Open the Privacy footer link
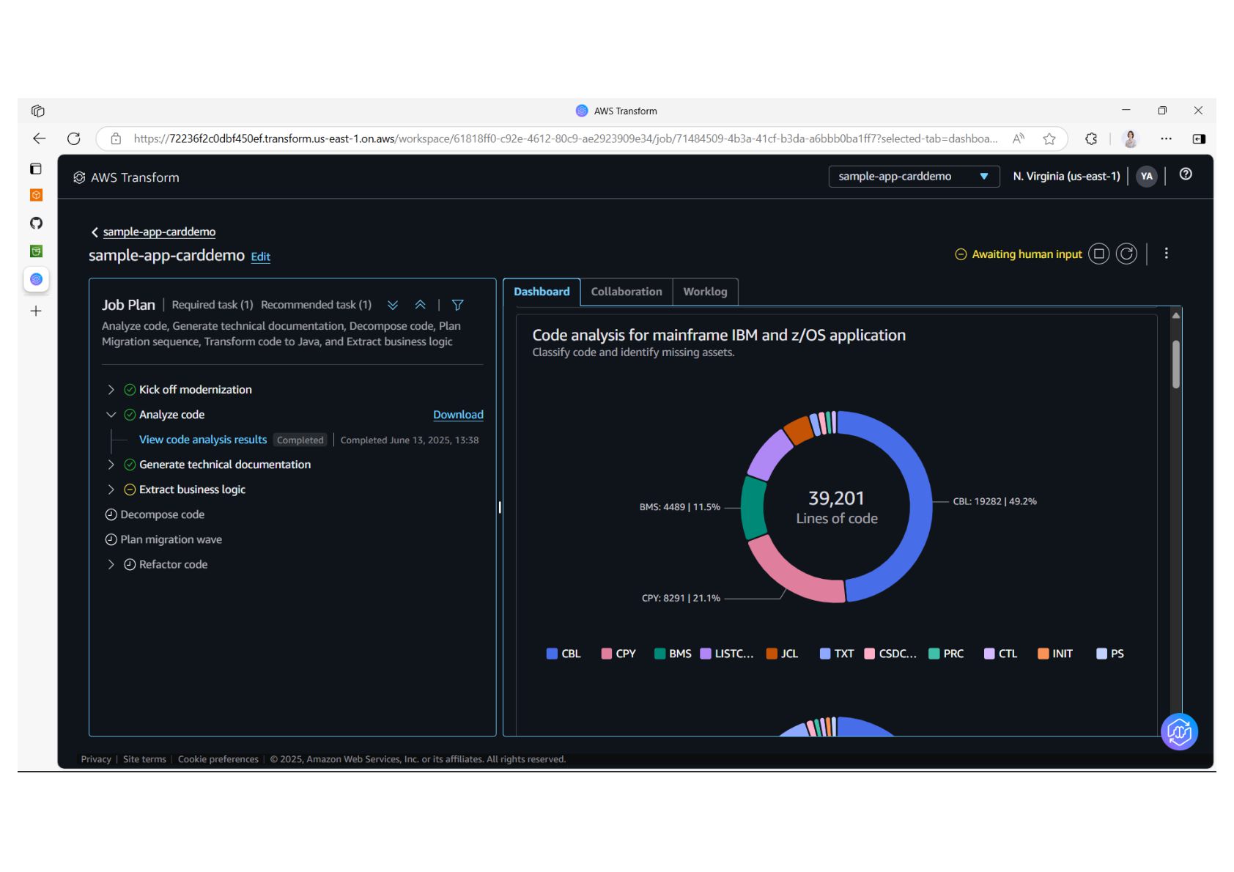The height and width of the screenshot is (872, 1234). pyautogui.click(x=96, y=759)
